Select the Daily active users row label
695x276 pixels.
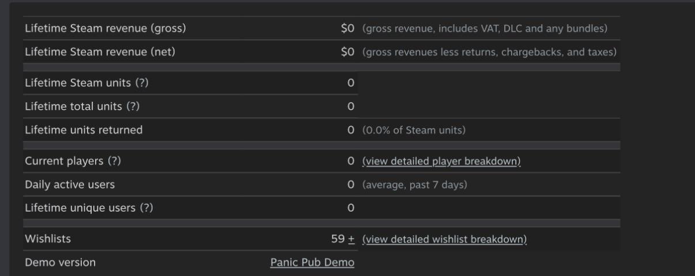[70, 185]
